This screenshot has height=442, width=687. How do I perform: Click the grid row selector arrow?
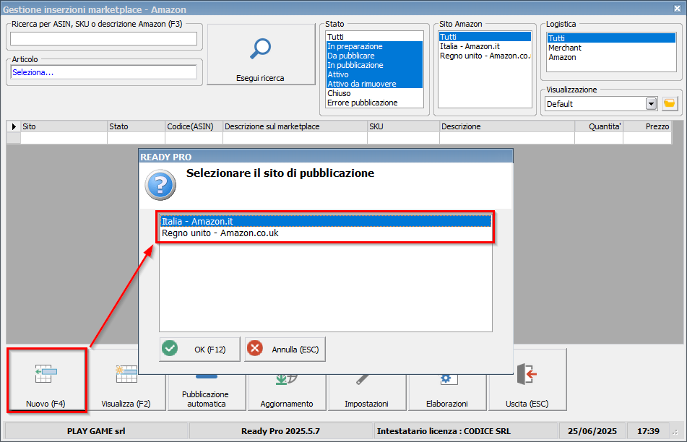(x=14, y=126)
